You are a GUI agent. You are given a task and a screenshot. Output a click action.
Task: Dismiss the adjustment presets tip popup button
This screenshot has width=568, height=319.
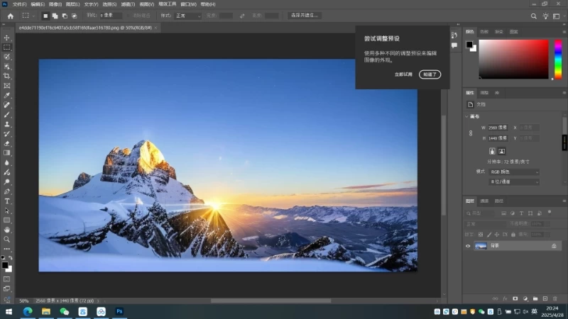[430, 74]
